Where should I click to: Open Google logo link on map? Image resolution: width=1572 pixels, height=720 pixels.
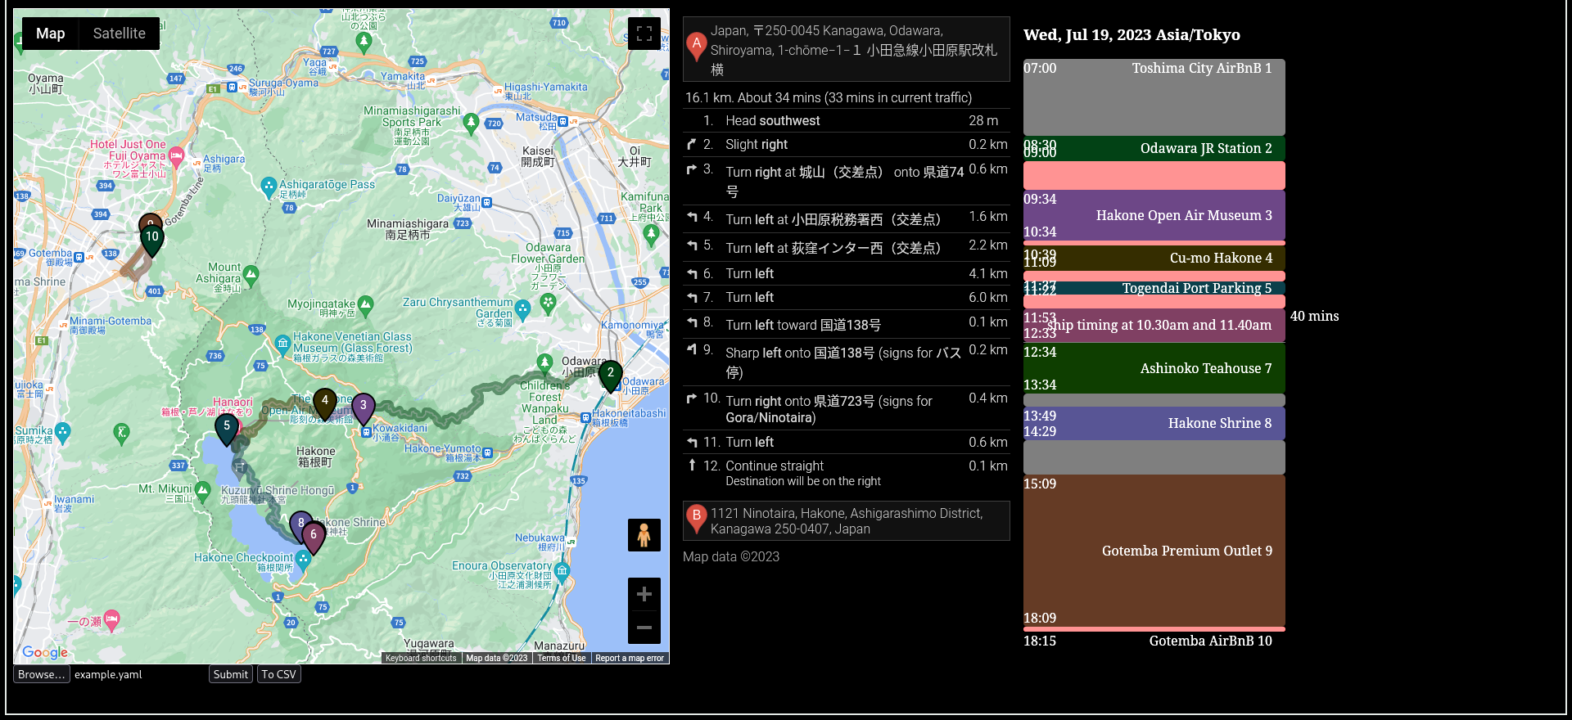pyautogui.click(x=45, y=652)
